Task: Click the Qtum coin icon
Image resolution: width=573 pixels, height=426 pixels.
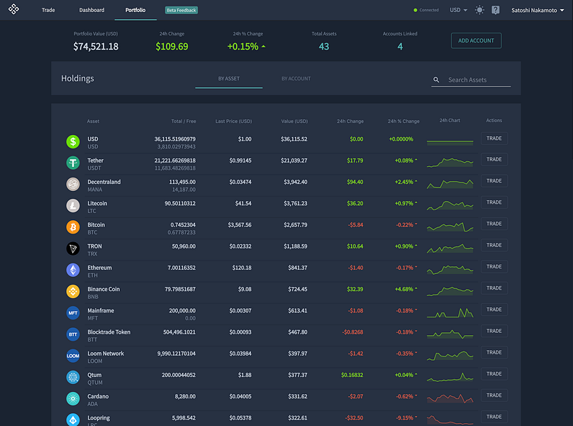Action: tap(73, 377)
